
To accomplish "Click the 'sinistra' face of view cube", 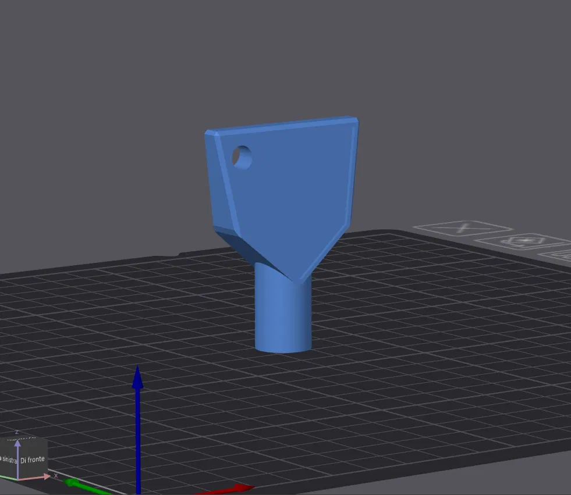I will [x=8, y=460].
